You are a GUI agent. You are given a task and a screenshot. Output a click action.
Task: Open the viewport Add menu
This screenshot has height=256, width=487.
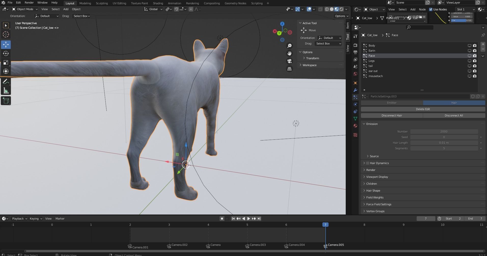click(66, 9)
